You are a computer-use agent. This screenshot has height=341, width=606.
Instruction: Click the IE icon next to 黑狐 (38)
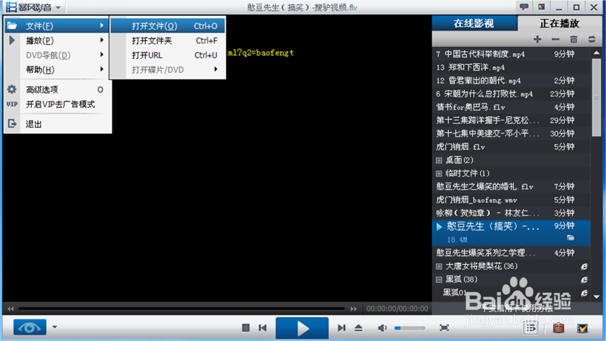tap(584, 280)
